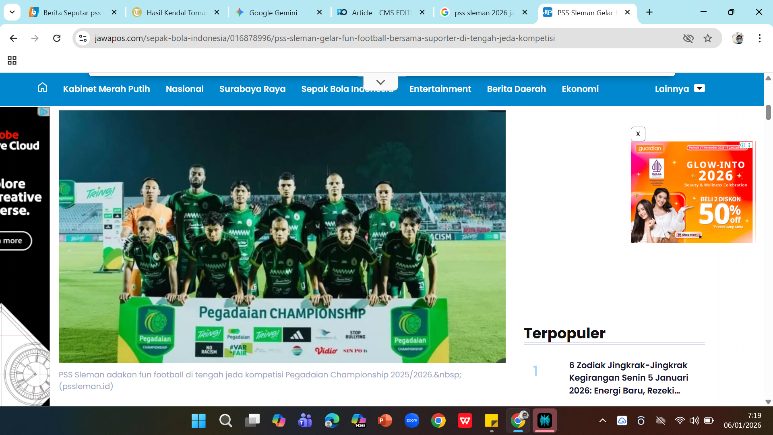Open PowerPoint from the taskbar
Viewport: 773px width, 435px height.
(385, 421)
